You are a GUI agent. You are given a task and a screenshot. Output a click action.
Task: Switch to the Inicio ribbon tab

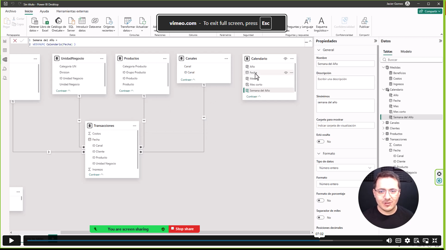(x=29, y=11)
